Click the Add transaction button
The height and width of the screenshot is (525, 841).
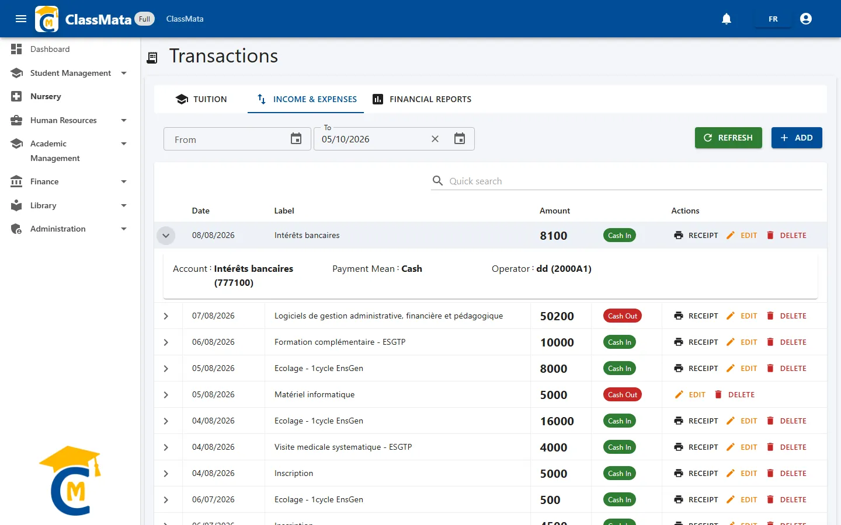pos(797,138)
